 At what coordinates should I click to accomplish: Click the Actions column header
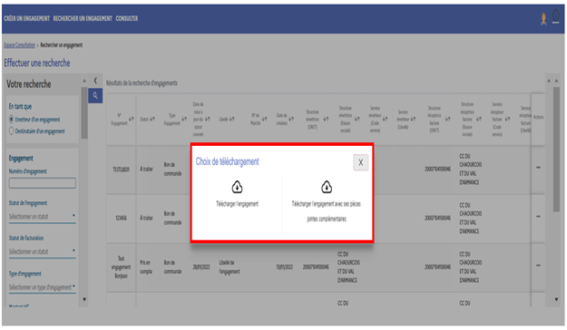(538, 117)
